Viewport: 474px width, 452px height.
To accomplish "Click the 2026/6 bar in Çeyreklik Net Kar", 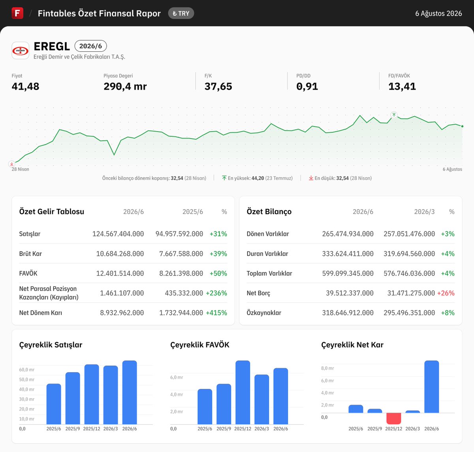I will coord(432,387).
